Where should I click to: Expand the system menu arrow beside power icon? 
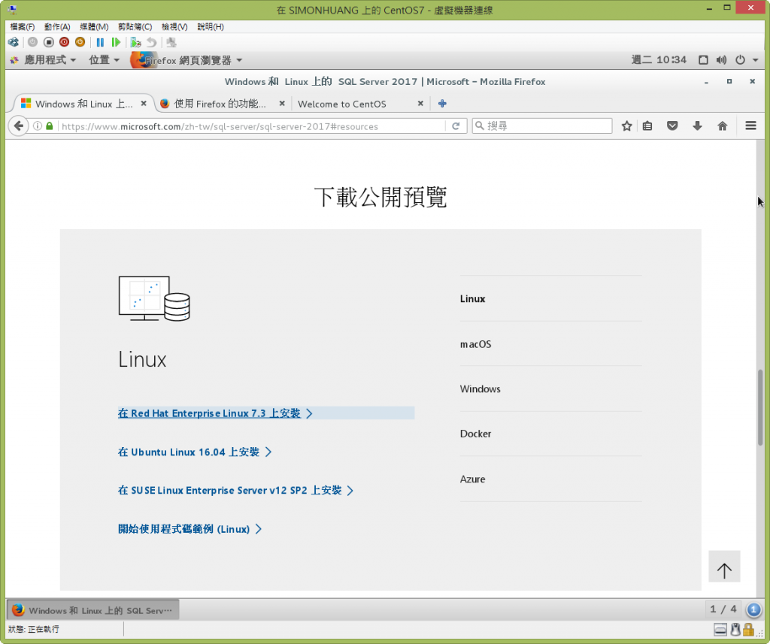coord(755,60)
